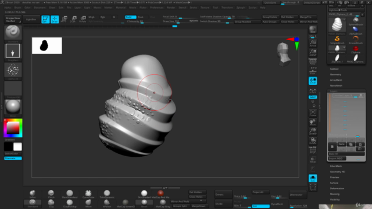
Task: Click the Rotate transform icon
Action: tap(83, 19)
